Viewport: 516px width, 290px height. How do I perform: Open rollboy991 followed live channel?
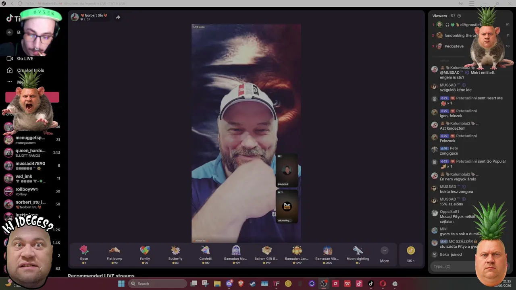[x=32, y=191]
